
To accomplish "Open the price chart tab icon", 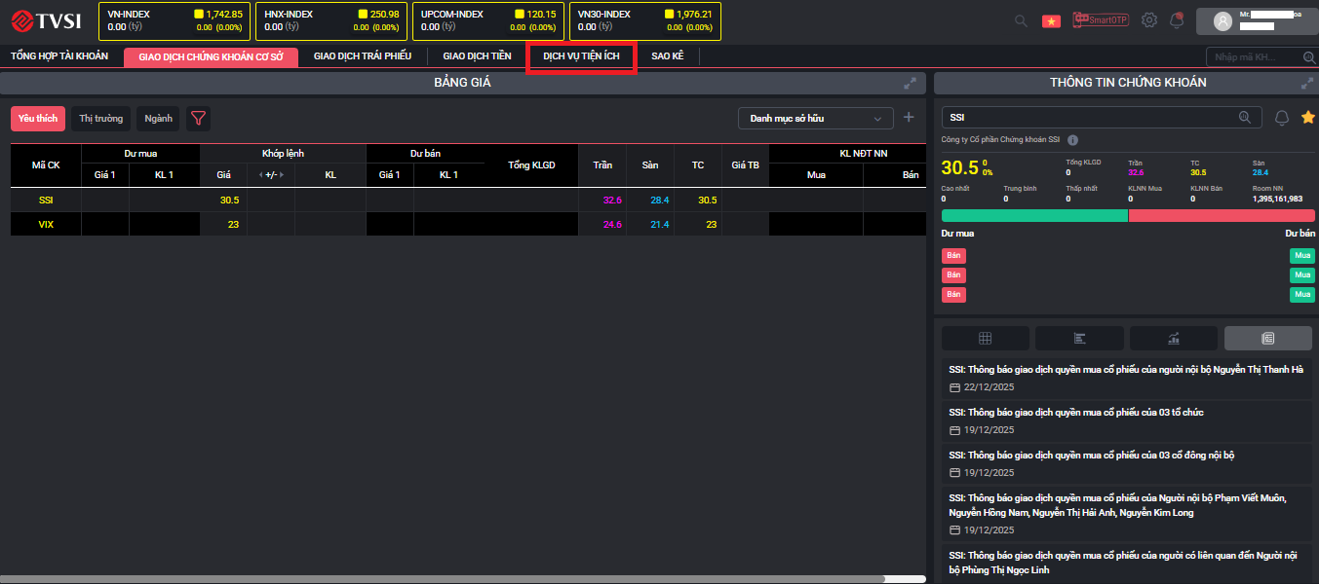I will (x=1174, y=338).
